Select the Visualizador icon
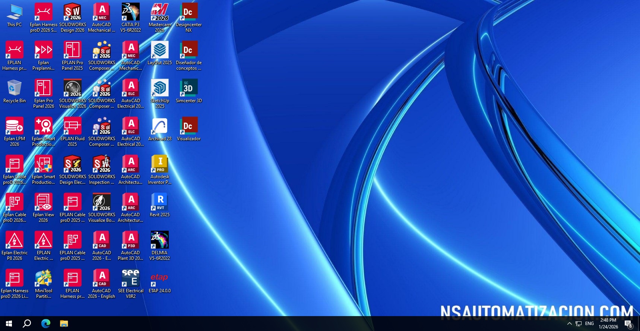The width and height of the screenshot is (640, 331). coord(189,130)
